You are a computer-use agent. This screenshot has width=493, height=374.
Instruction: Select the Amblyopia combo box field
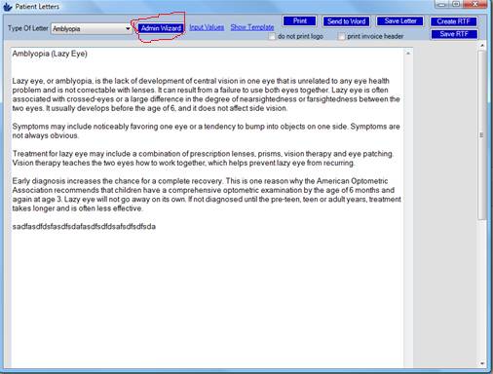(x=91, y=29)
